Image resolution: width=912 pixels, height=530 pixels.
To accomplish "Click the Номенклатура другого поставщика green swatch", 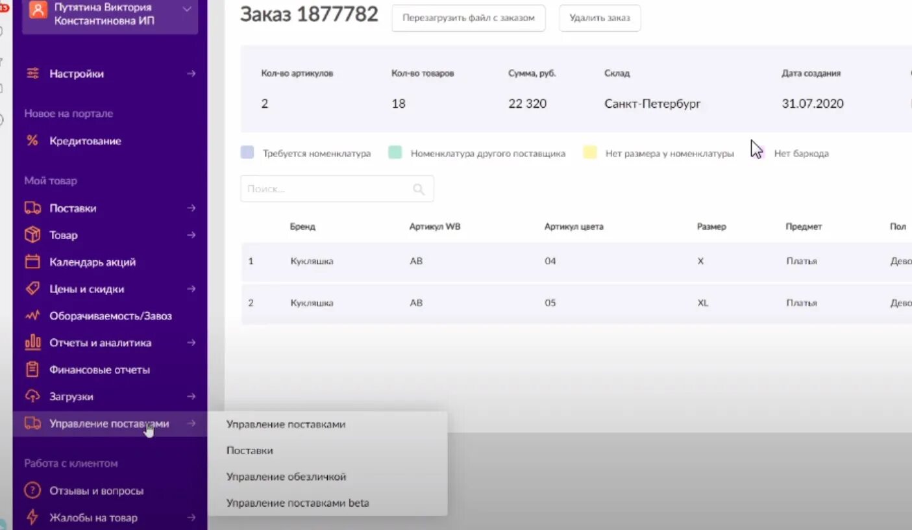I will 395,153.
